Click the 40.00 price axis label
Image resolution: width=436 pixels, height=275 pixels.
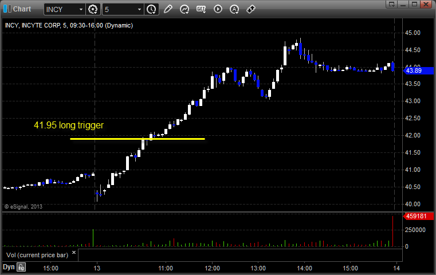[413, 204]
